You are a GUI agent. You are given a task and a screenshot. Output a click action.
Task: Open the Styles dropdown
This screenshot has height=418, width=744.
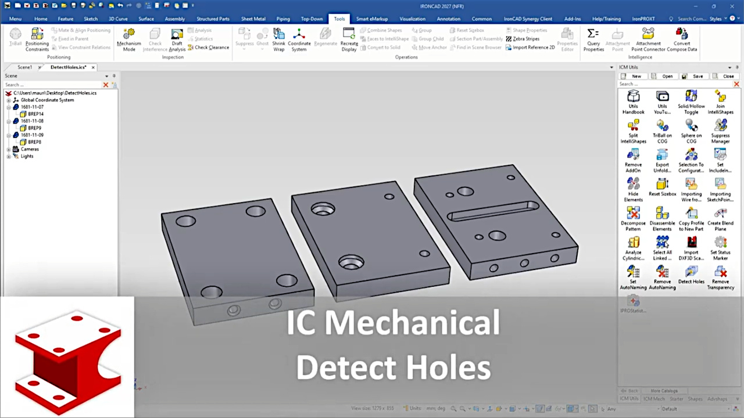click(718, 19)
